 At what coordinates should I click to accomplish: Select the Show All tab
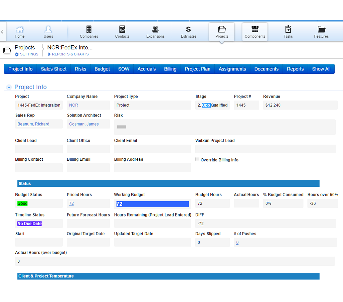tap(321, 69)
